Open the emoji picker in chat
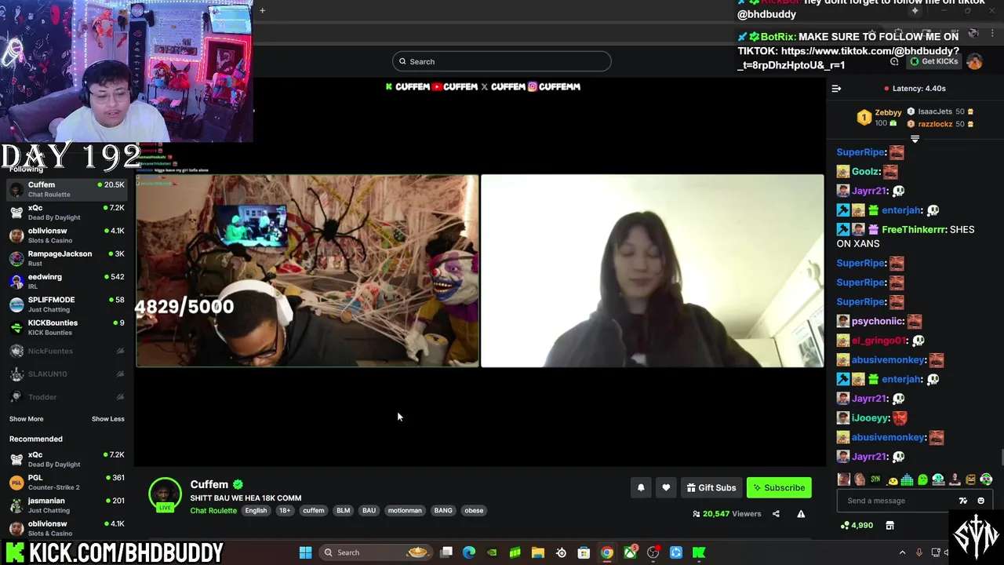This screenshot has height=565, width=1004. [x=980, y=501]
